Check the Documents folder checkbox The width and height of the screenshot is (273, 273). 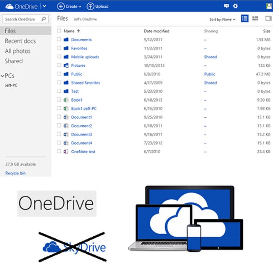(59, 39)
